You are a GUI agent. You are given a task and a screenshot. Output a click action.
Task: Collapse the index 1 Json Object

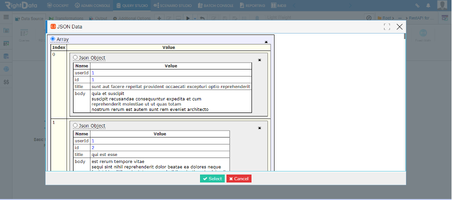coord(259,128)
